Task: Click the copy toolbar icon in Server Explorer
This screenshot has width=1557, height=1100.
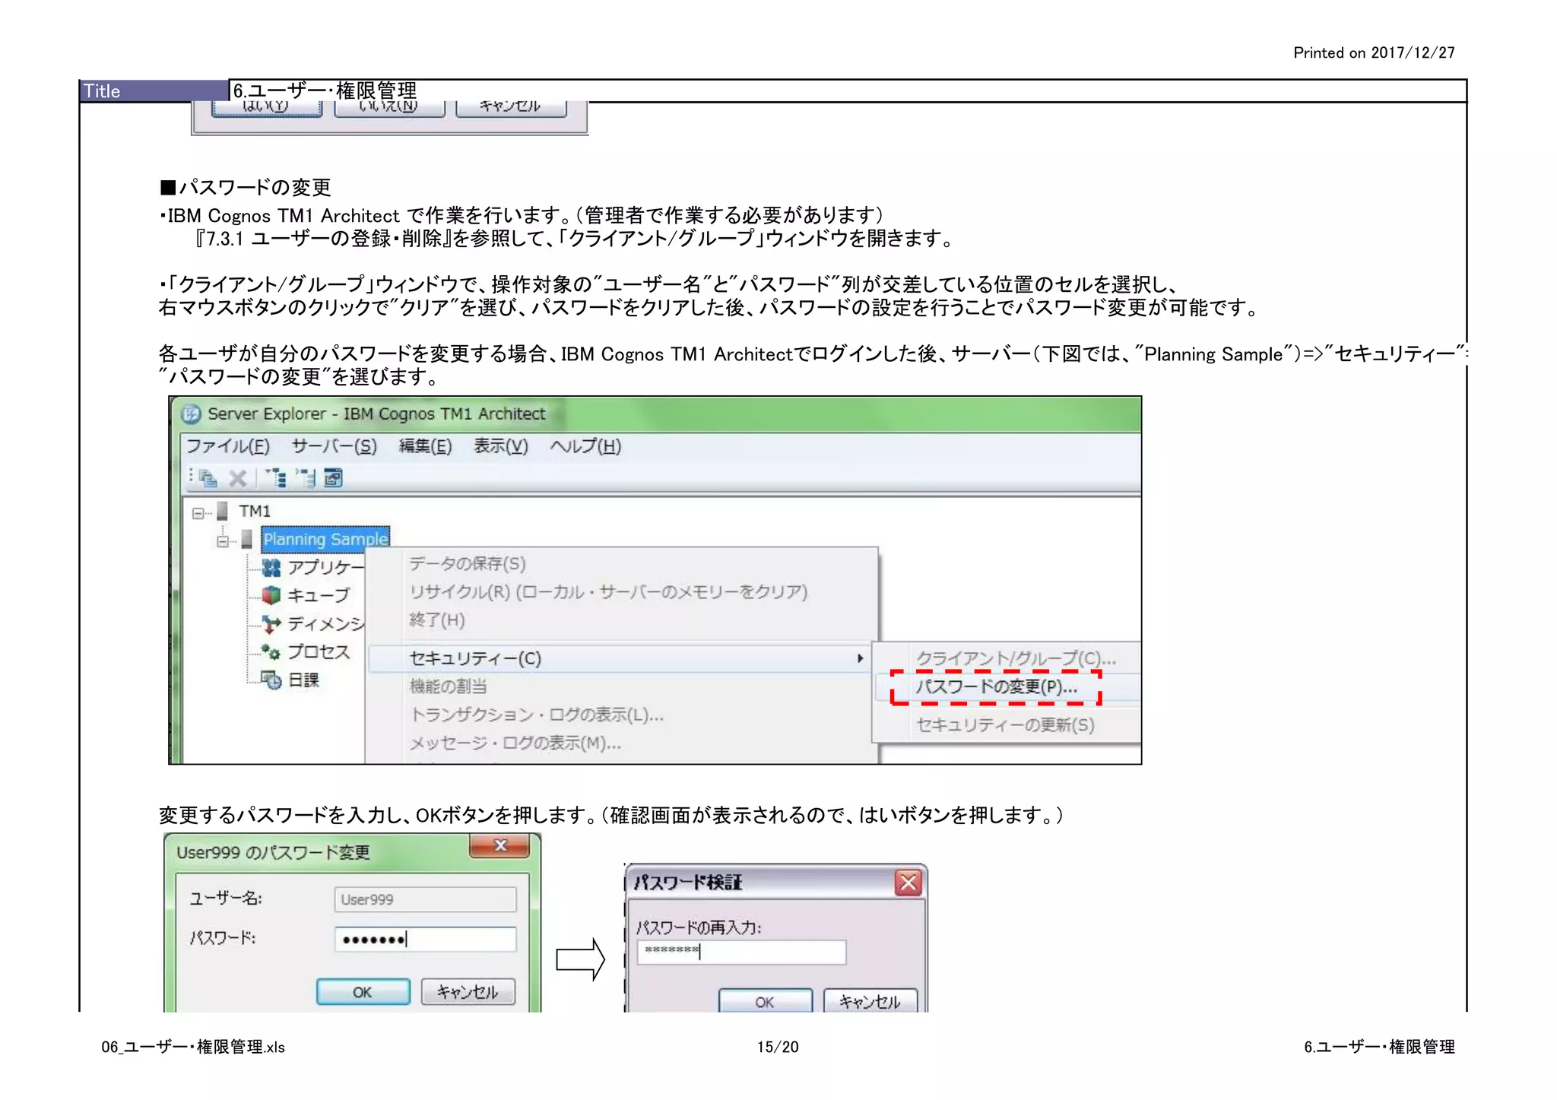Action: [208, 478]
